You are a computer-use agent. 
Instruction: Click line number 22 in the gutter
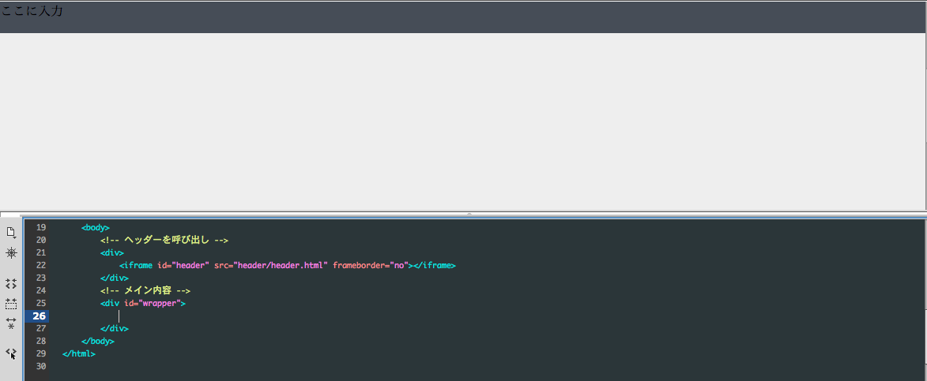[x=41, y=265]
